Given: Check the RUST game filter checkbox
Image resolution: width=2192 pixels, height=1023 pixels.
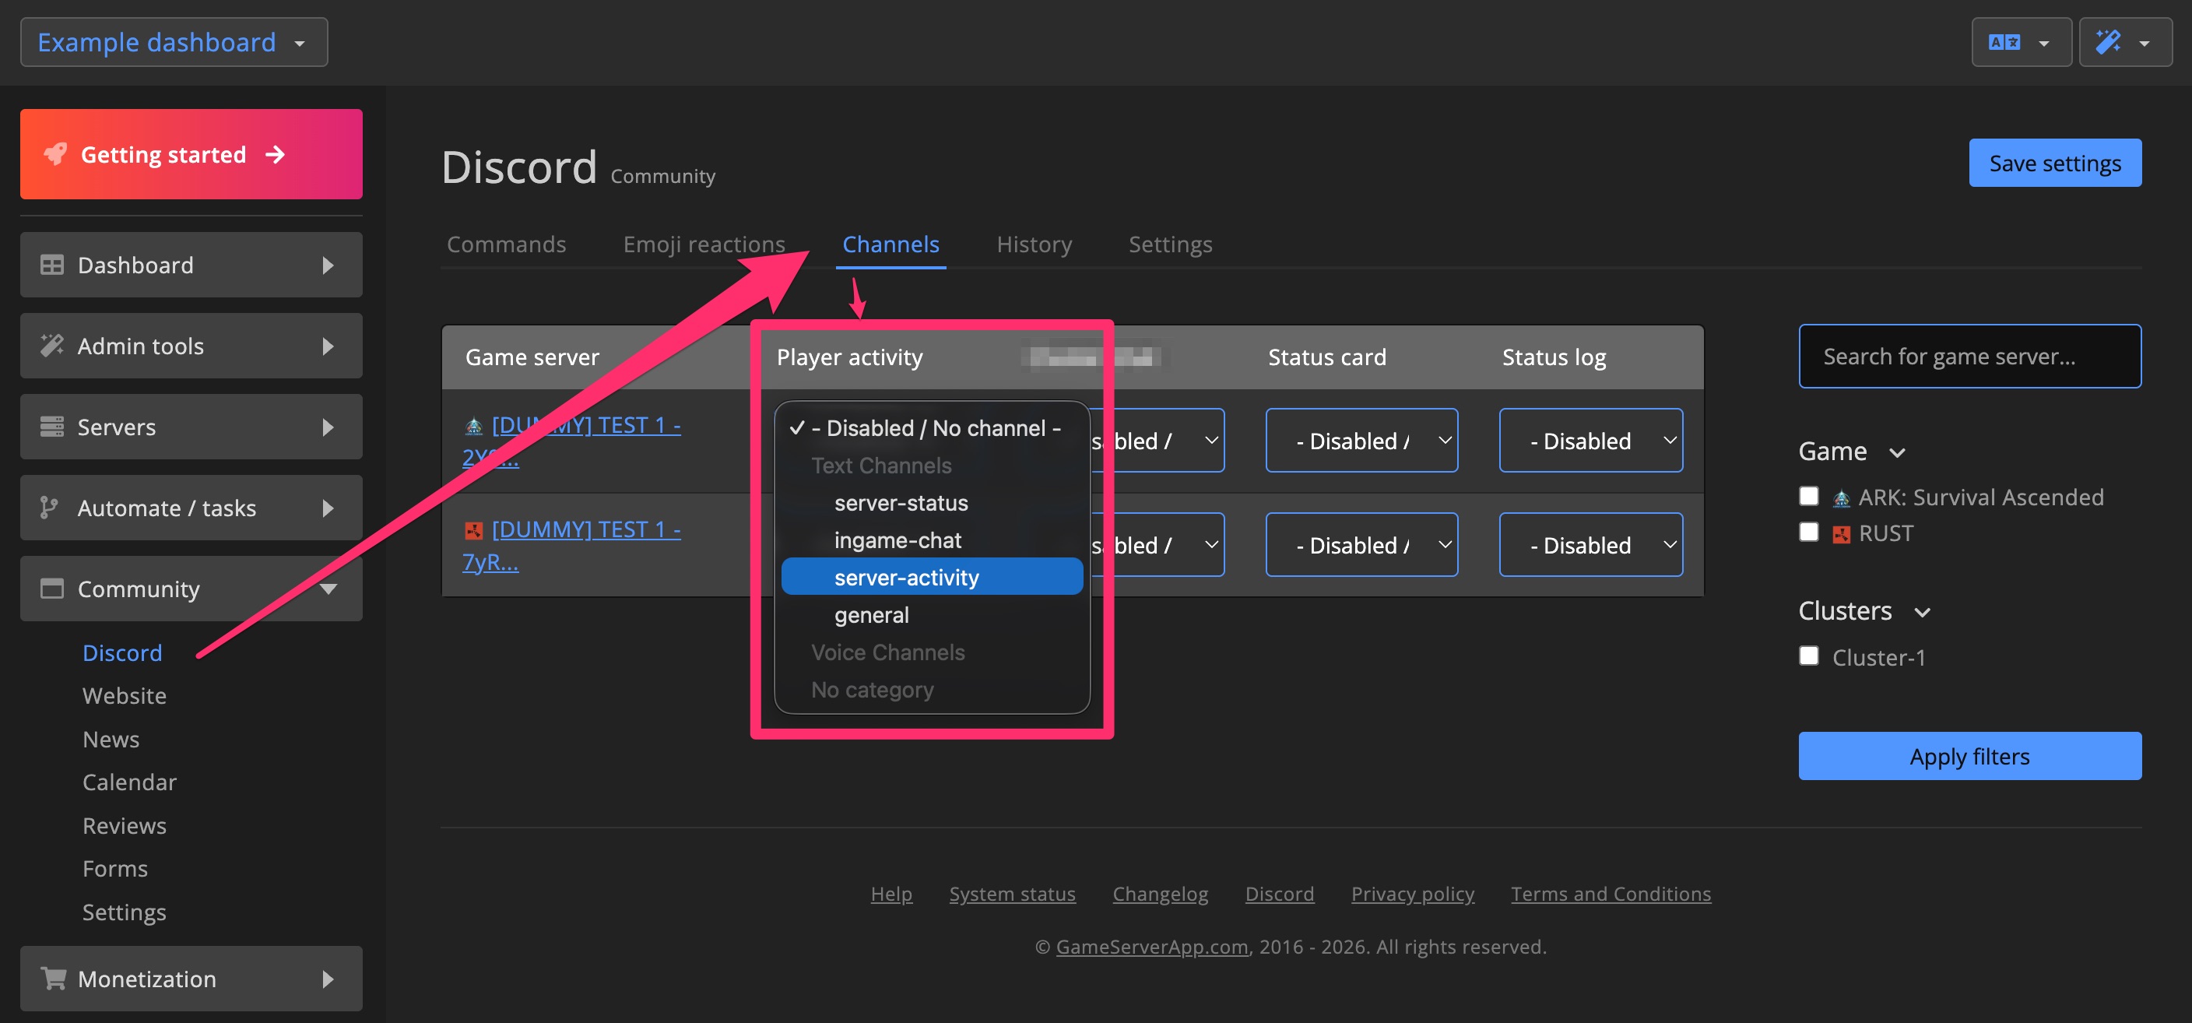Looking at the screenshot, I should point(1809,532).
